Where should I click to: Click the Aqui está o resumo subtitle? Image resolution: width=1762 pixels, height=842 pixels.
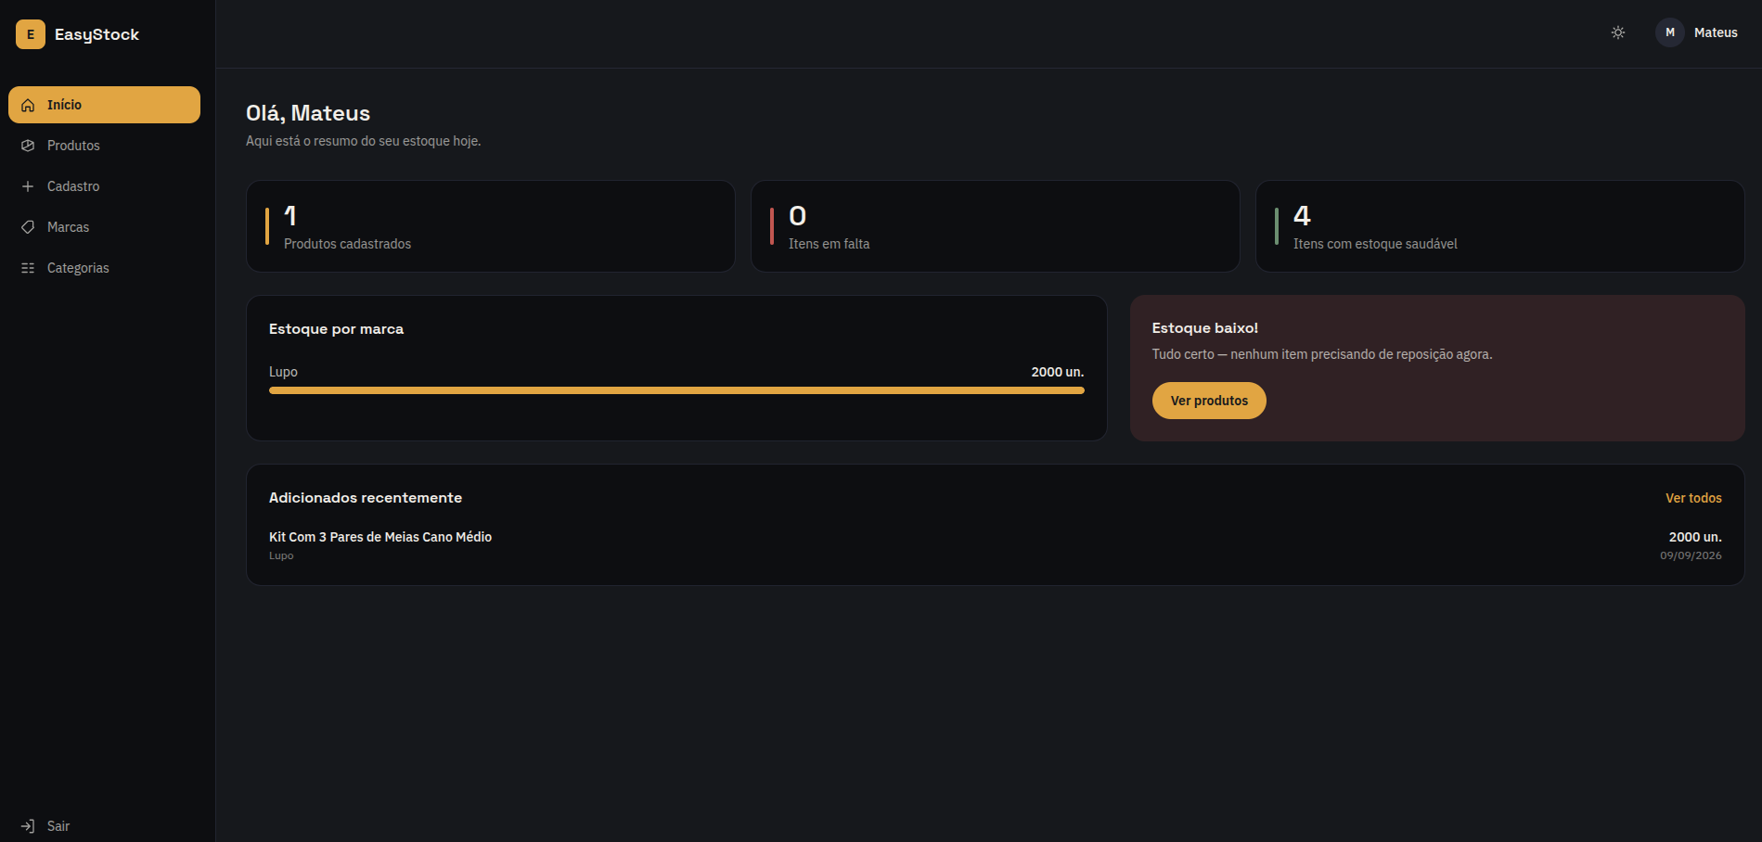point(363,141)
